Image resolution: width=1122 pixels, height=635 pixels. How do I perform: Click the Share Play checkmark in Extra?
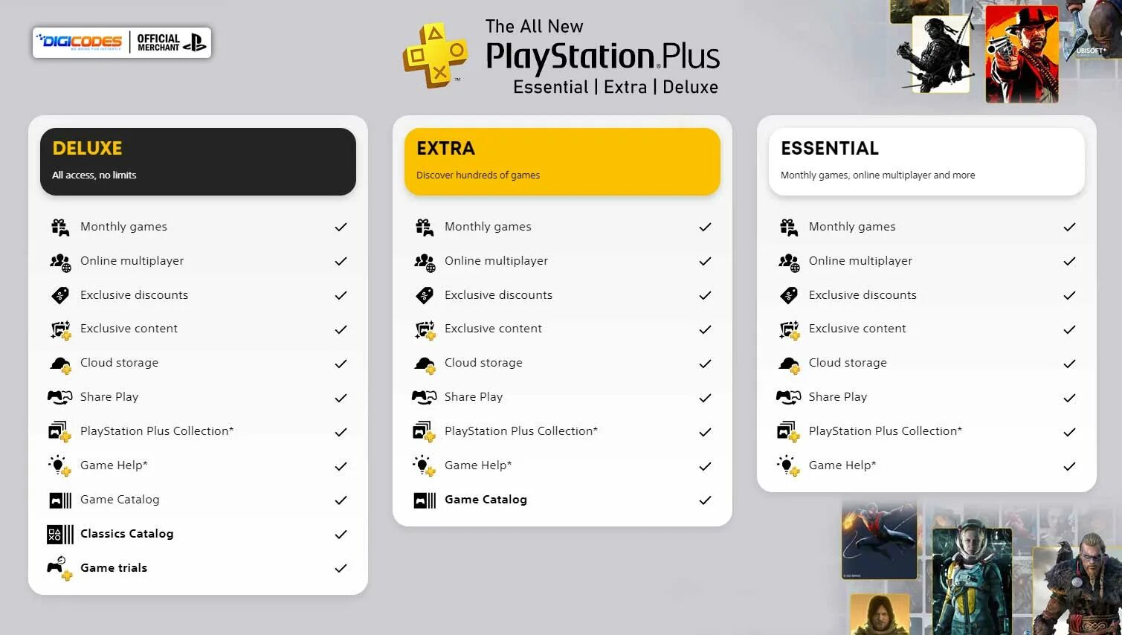click(705, 398)
